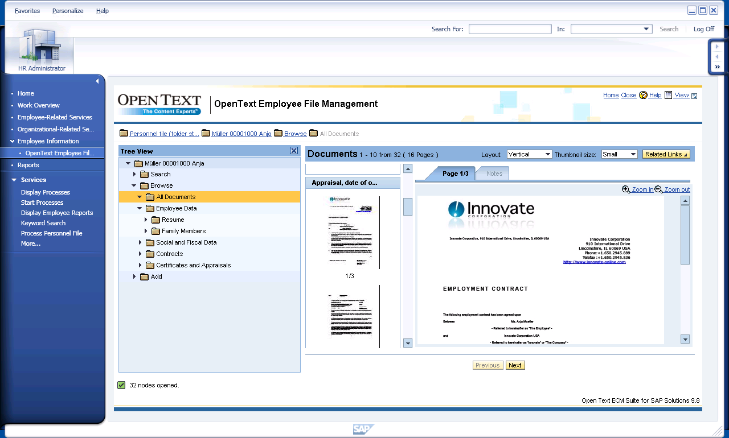Screen dimensions: 729x438
Task: Click the Close link in header
Action: (x=629, y=96)
